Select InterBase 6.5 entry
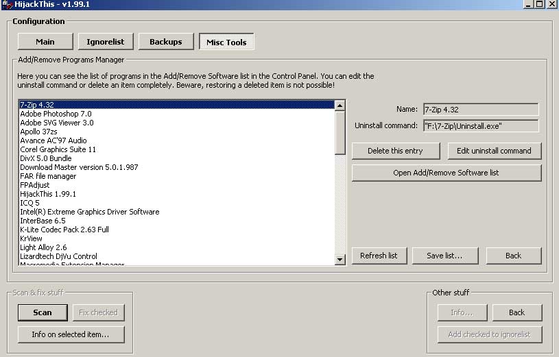559x357 pixels. [177, 221]
